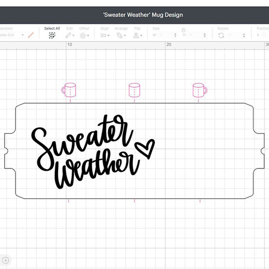Click the Rotate angle stepper arrows
The height and width of the screenshot is (269, 269).
click(x=244, y=35)
